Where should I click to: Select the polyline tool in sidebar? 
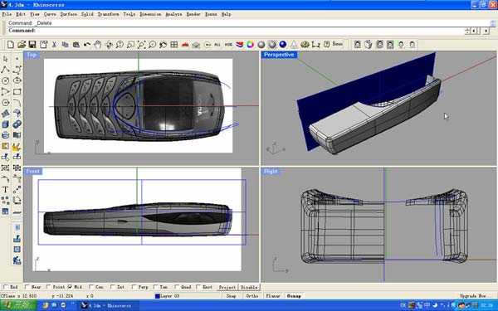click(x=6, y=70)
